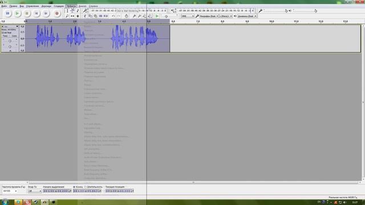The width and height of the screenshot is (365, 205).
Task: Click the Zoom Out magnifier icon
Action: [139, 16]
